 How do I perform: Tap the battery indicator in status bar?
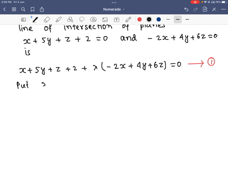(x=224, y=2)
